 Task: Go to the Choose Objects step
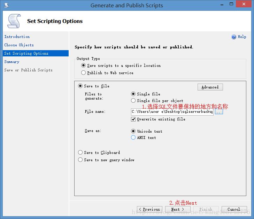pos(19,45)
